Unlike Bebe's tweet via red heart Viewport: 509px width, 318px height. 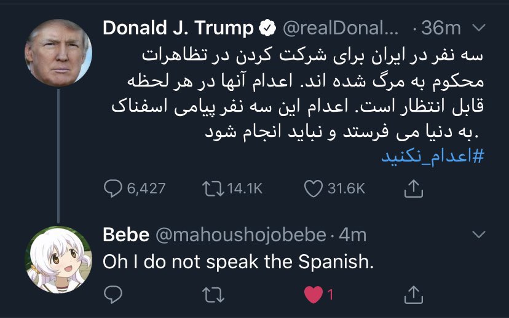pyautogui.click(x=314, y=295)
